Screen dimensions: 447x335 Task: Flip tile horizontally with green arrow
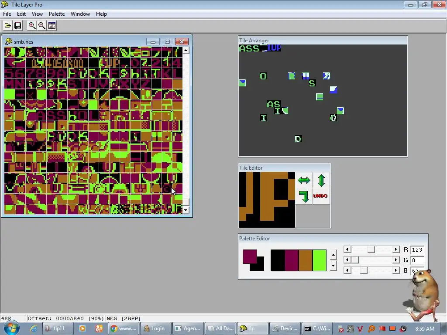pyautogui.click(x=304, y=180)
